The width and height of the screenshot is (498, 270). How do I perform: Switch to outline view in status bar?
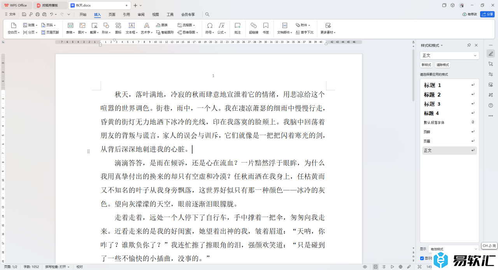[384, 267]
